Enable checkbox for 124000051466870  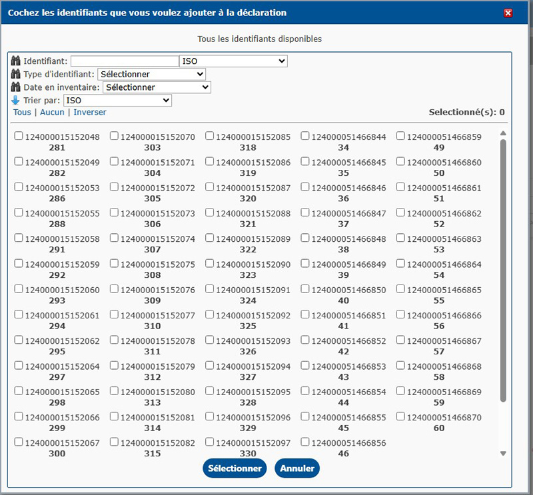[400, 417]
